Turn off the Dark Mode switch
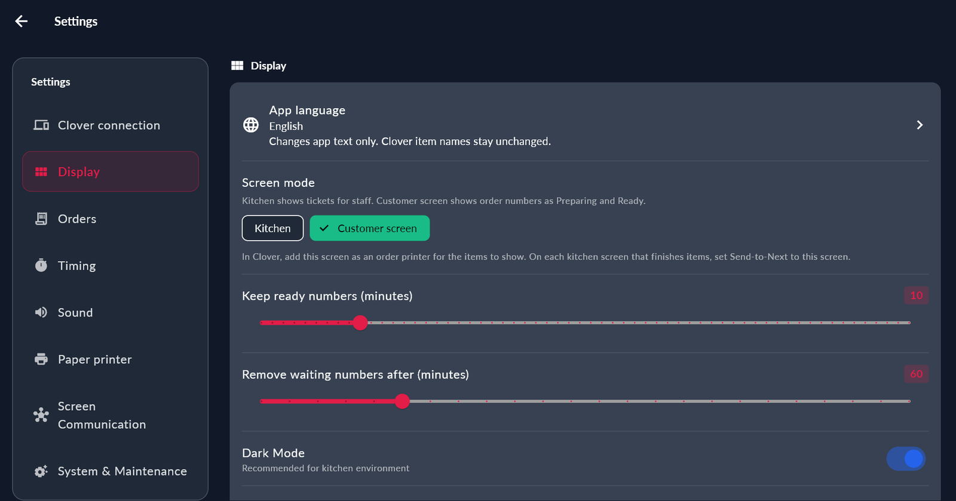 click(x=906, y=459)
